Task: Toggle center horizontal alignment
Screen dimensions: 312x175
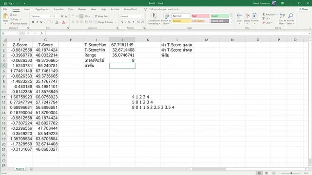Action: (77, 22)
